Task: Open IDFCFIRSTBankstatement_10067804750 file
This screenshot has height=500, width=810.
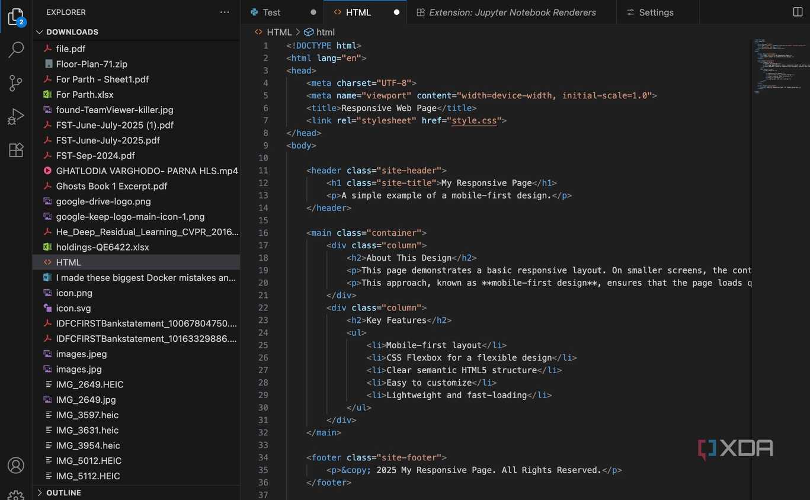Action: (136, 323)
